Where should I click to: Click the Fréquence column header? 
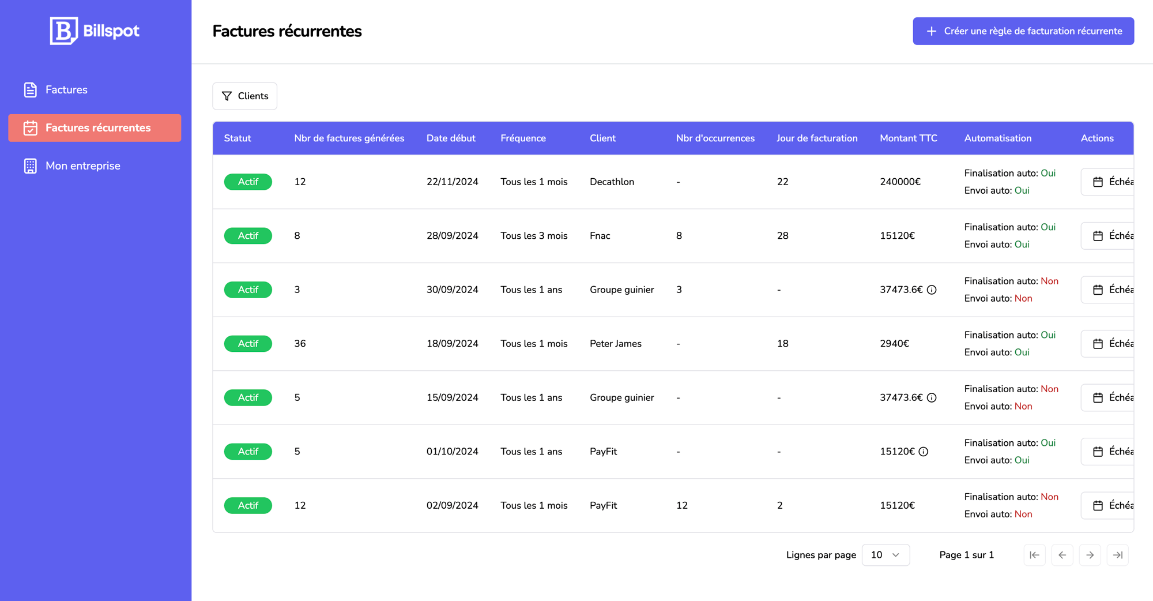(523, 138)
